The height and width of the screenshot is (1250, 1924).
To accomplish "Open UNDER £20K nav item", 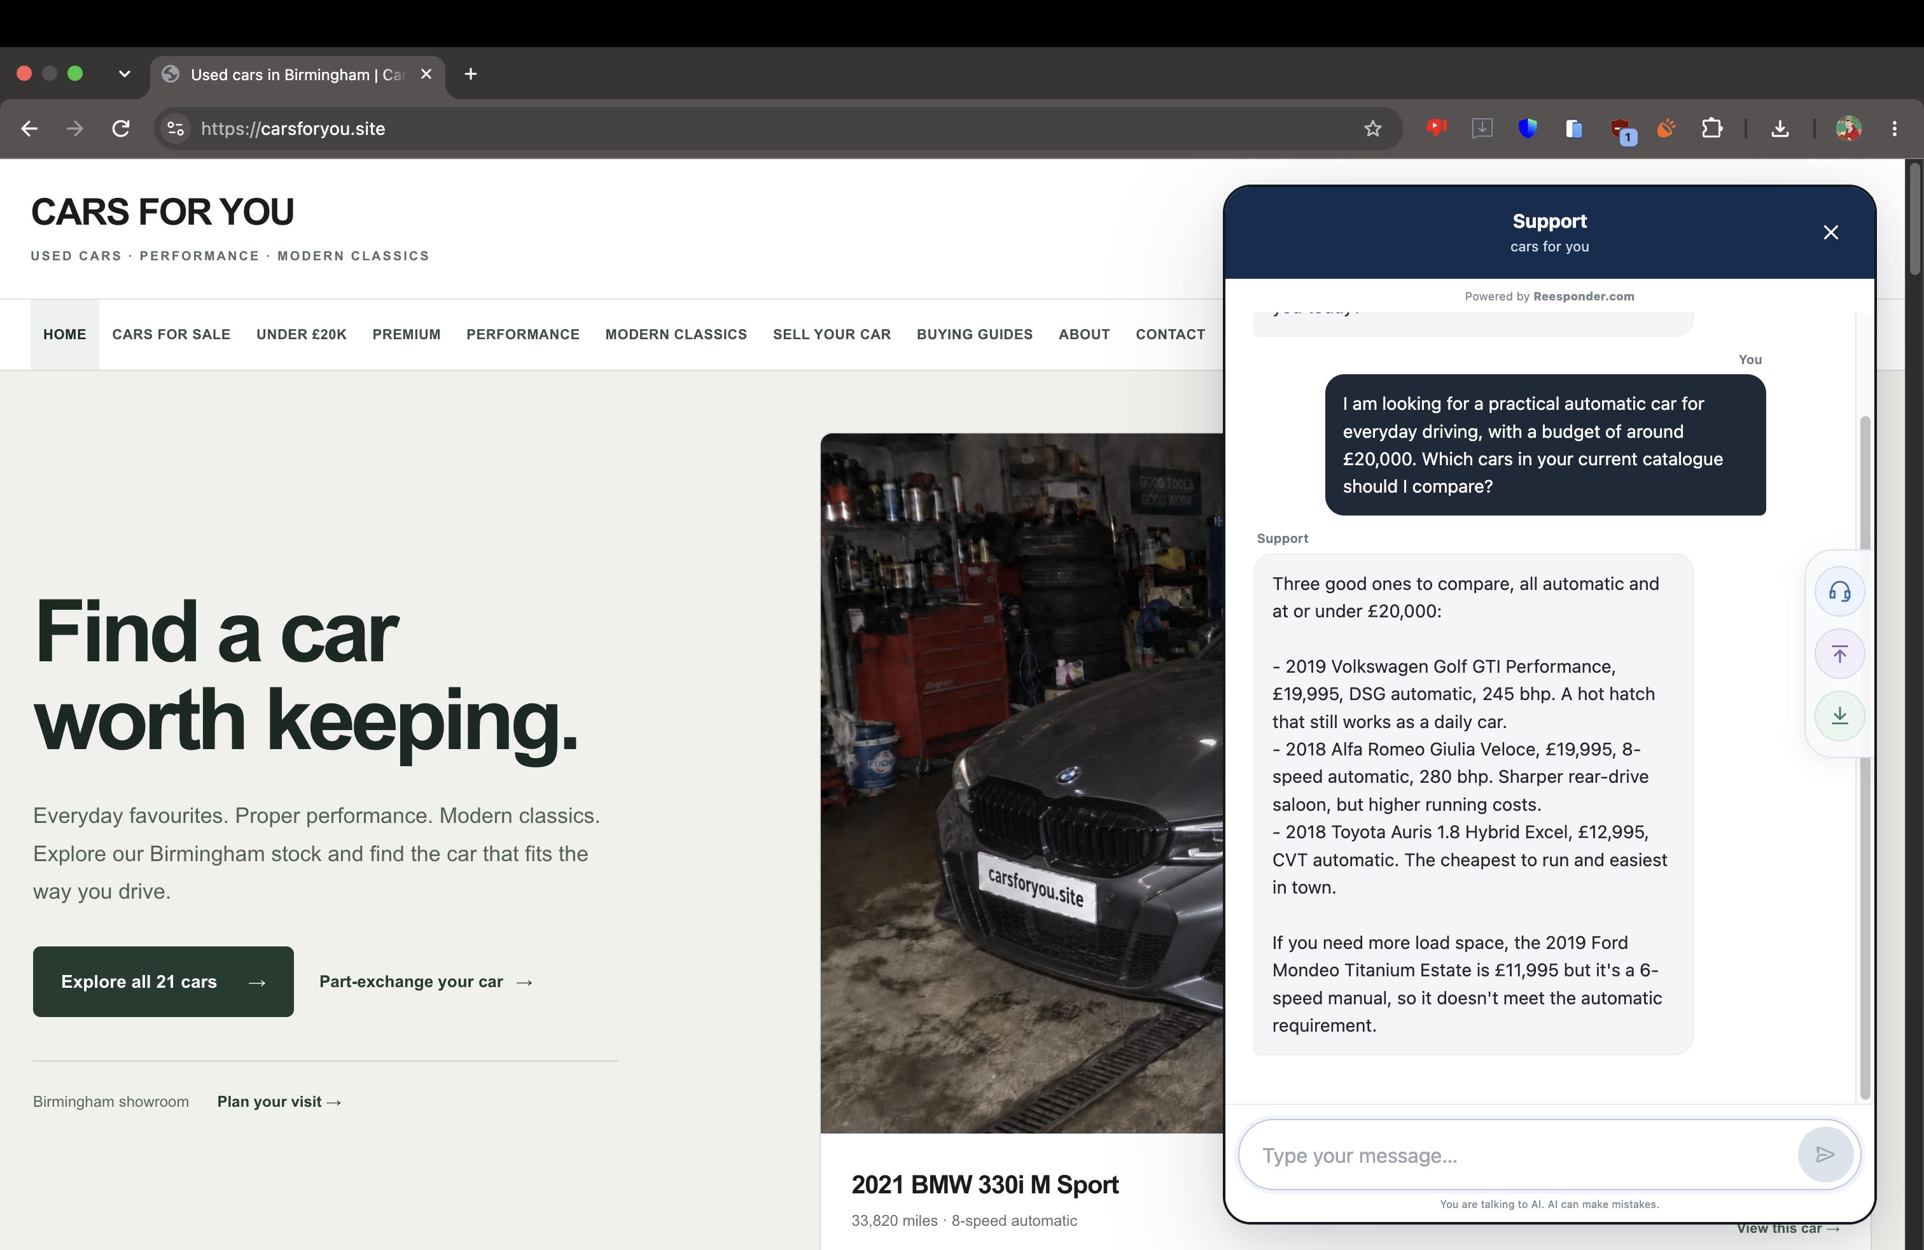I will [x=302, y=334].
